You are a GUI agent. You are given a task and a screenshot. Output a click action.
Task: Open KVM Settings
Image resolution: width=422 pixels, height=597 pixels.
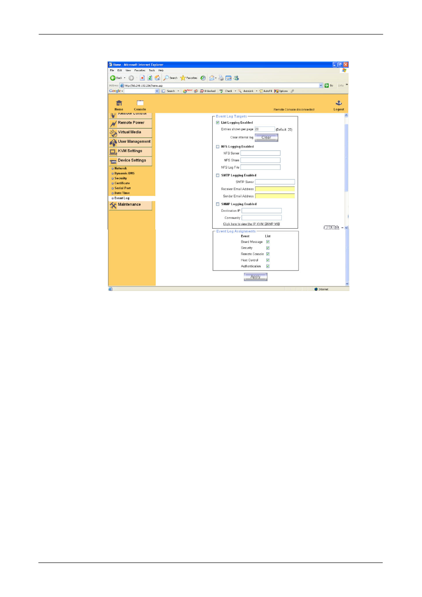[x=130, y=151]
